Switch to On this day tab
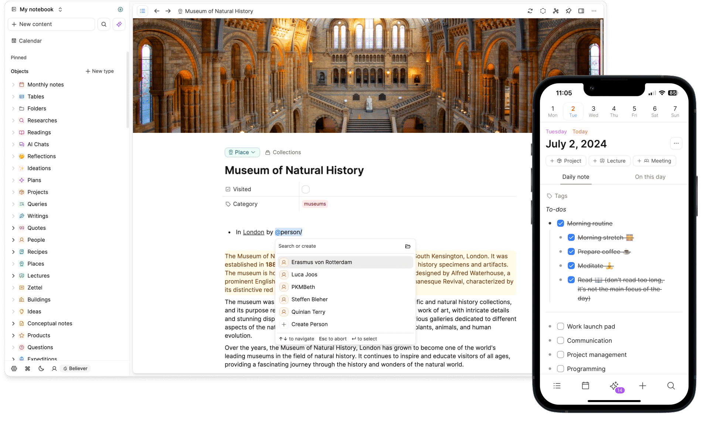 click(x=650, y=177)
